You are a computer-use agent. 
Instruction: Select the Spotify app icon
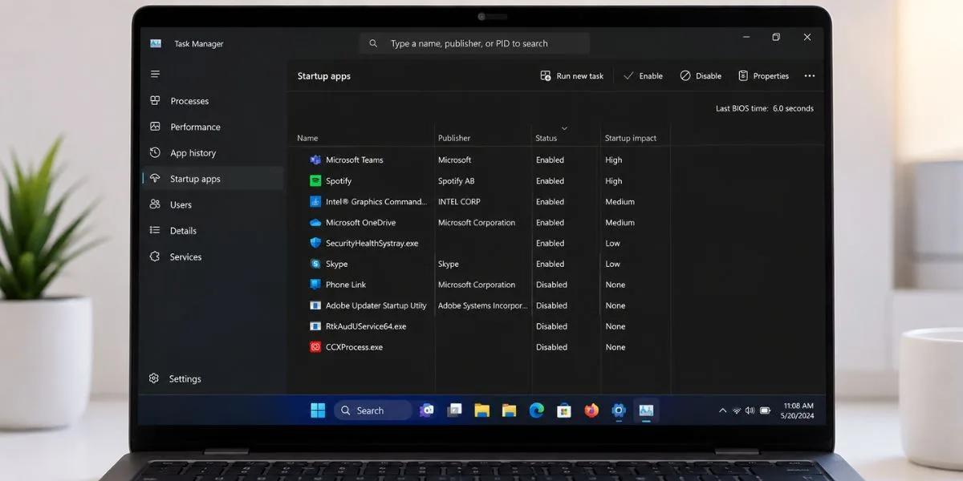click(315, 180)
